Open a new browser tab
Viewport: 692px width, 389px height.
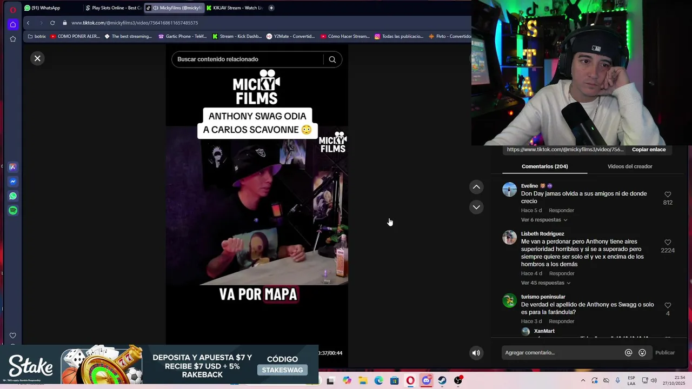pos(271,8)
